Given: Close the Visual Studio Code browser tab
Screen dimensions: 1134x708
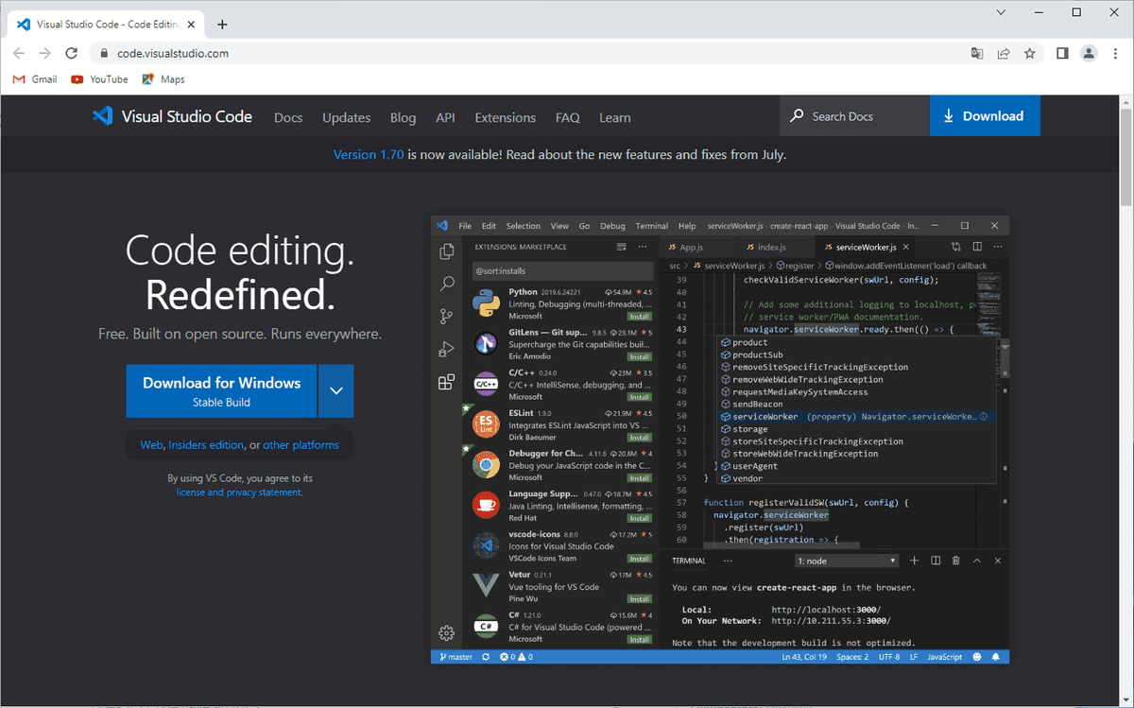Looking at the screenshot, I should [x=189, y=25].
